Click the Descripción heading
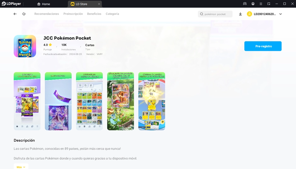This screenshot has width=296, height=169. [x=24, y=140]
